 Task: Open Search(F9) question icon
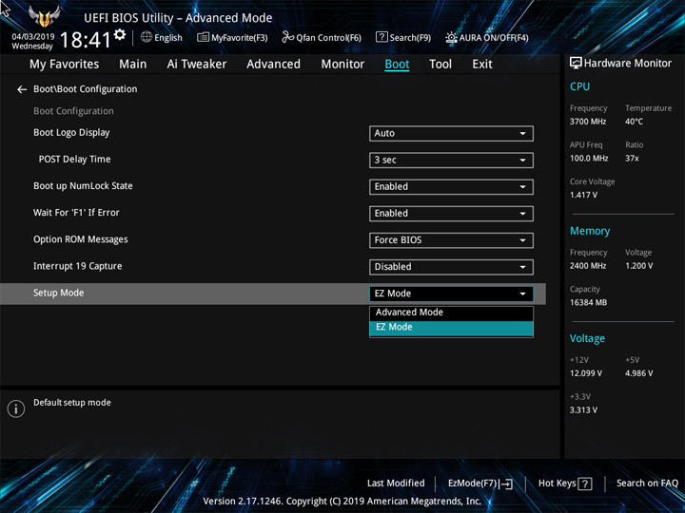coord(382,37)
